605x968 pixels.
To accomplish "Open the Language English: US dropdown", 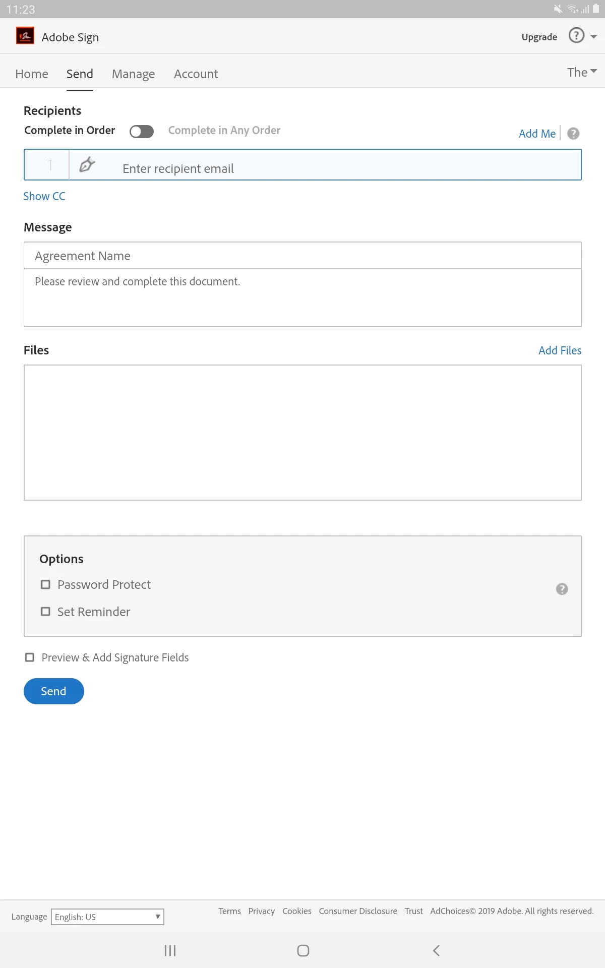I will (107, 917).
